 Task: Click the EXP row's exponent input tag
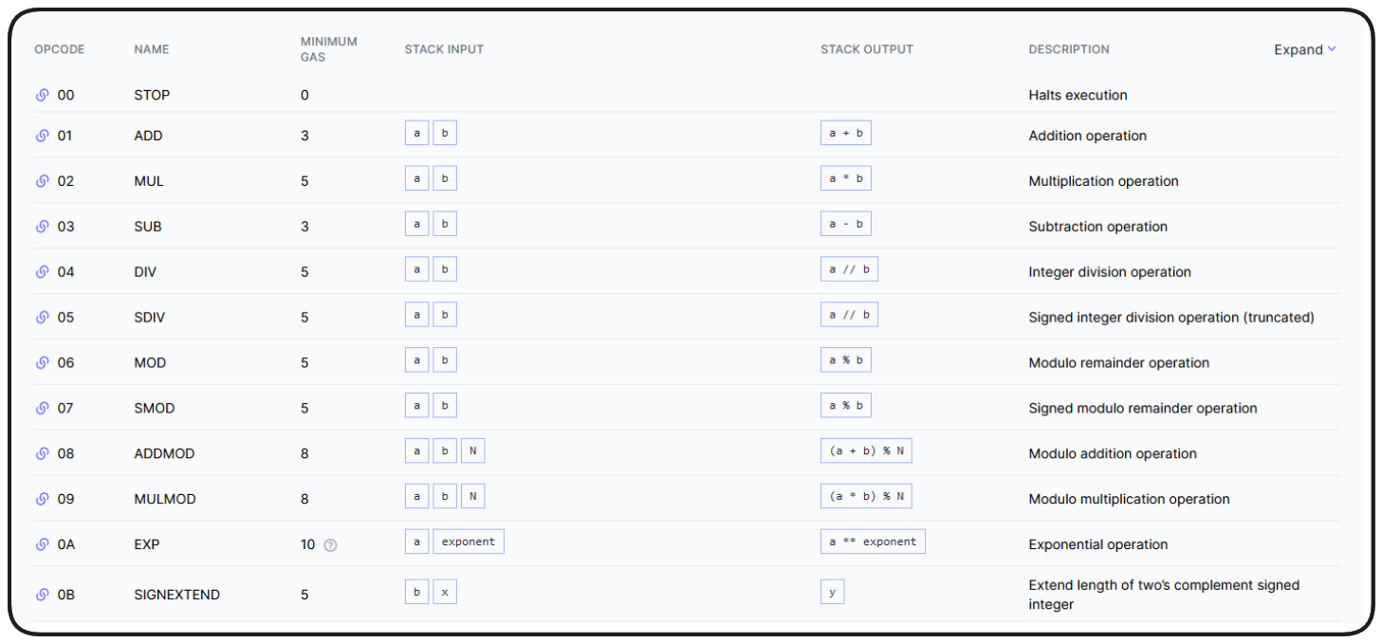click(x=469, y=542)
